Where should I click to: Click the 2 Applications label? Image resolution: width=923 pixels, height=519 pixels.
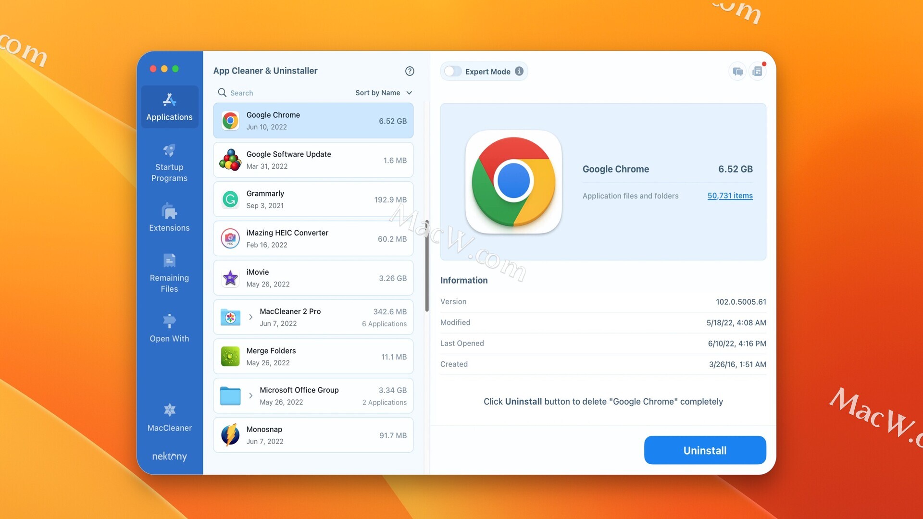[x=384, y=403]
